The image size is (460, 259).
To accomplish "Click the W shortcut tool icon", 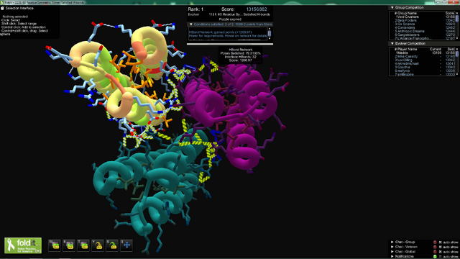I will point(55,245).
